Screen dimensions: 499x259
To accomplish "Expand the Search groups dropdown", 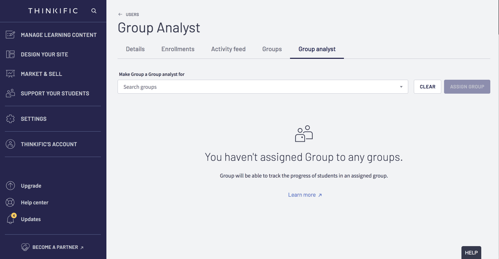I will pos(401,86).
